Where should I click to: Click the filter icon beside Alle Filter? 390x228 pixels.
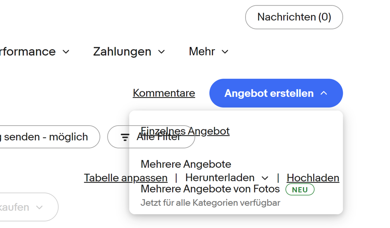(124, 137)
